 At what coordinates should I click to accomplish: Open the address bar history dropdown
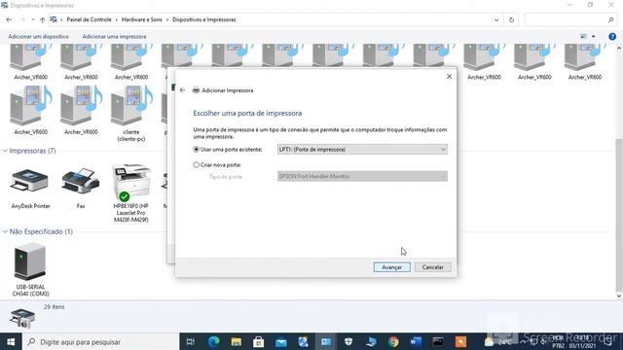pos(496,19)
